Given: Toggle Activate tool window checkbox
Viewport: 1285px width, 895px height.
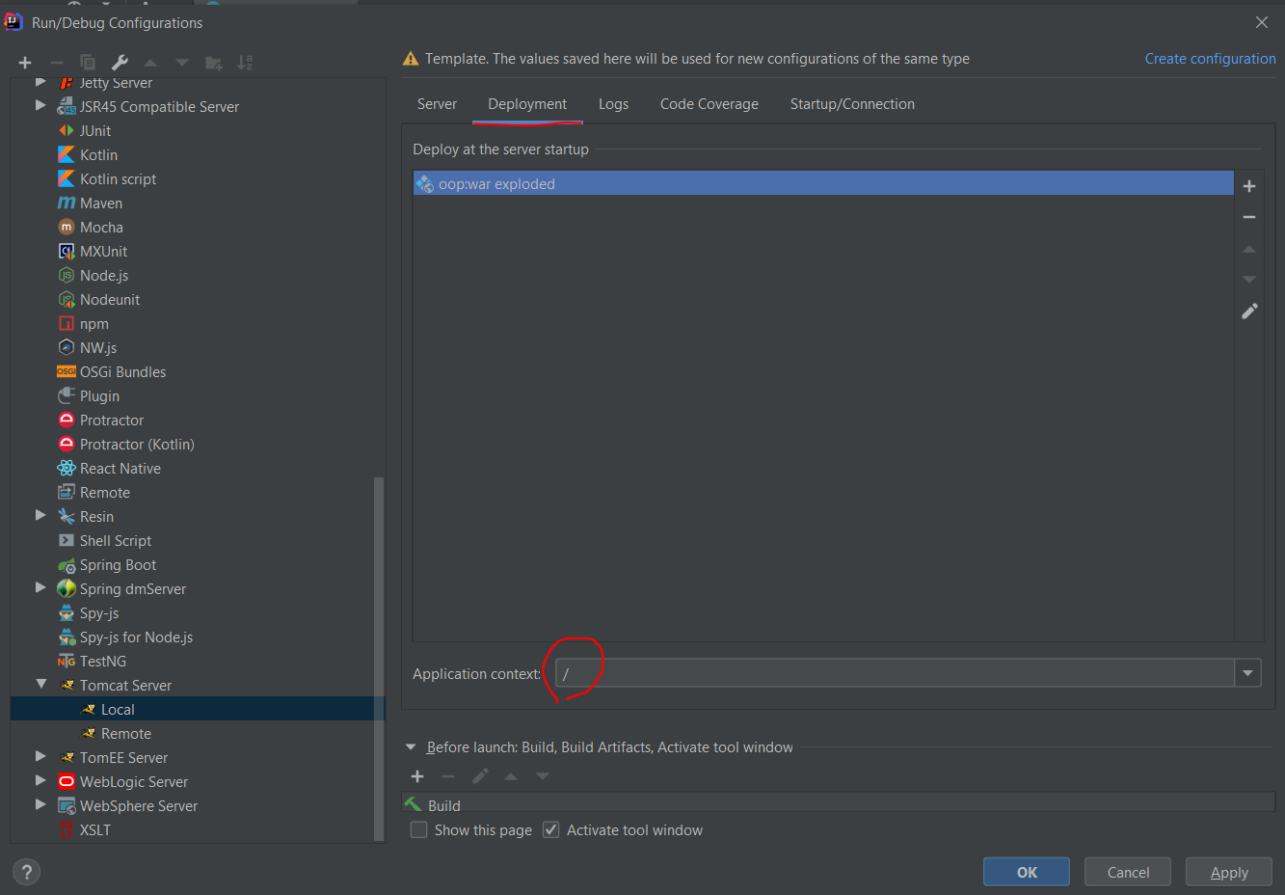Looking at the screenshot, I should point(550,829).
